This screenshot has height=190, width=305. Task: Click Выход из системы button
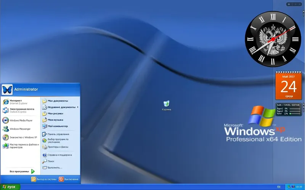[44, 179]
